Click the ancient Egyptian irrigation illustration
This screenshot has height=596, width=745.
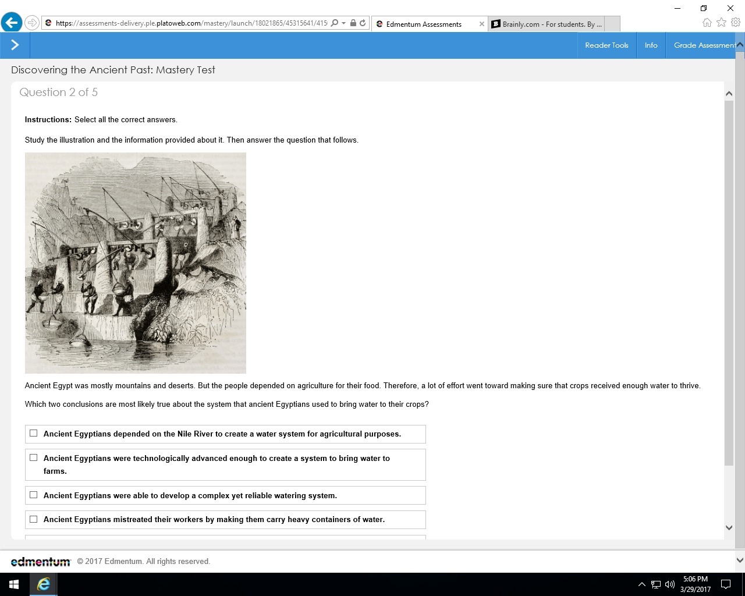136,263
